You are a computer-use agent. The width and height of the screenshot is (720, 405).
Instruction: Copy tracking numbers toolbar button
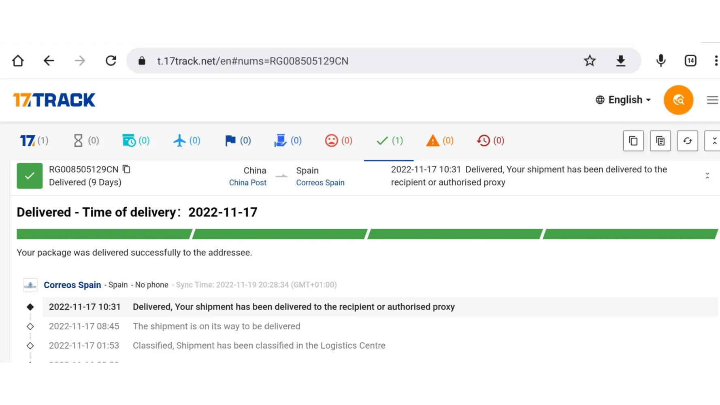(633, 141)
